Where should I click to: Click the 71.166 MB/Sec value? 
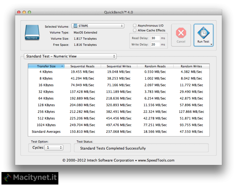click(119, 85)
